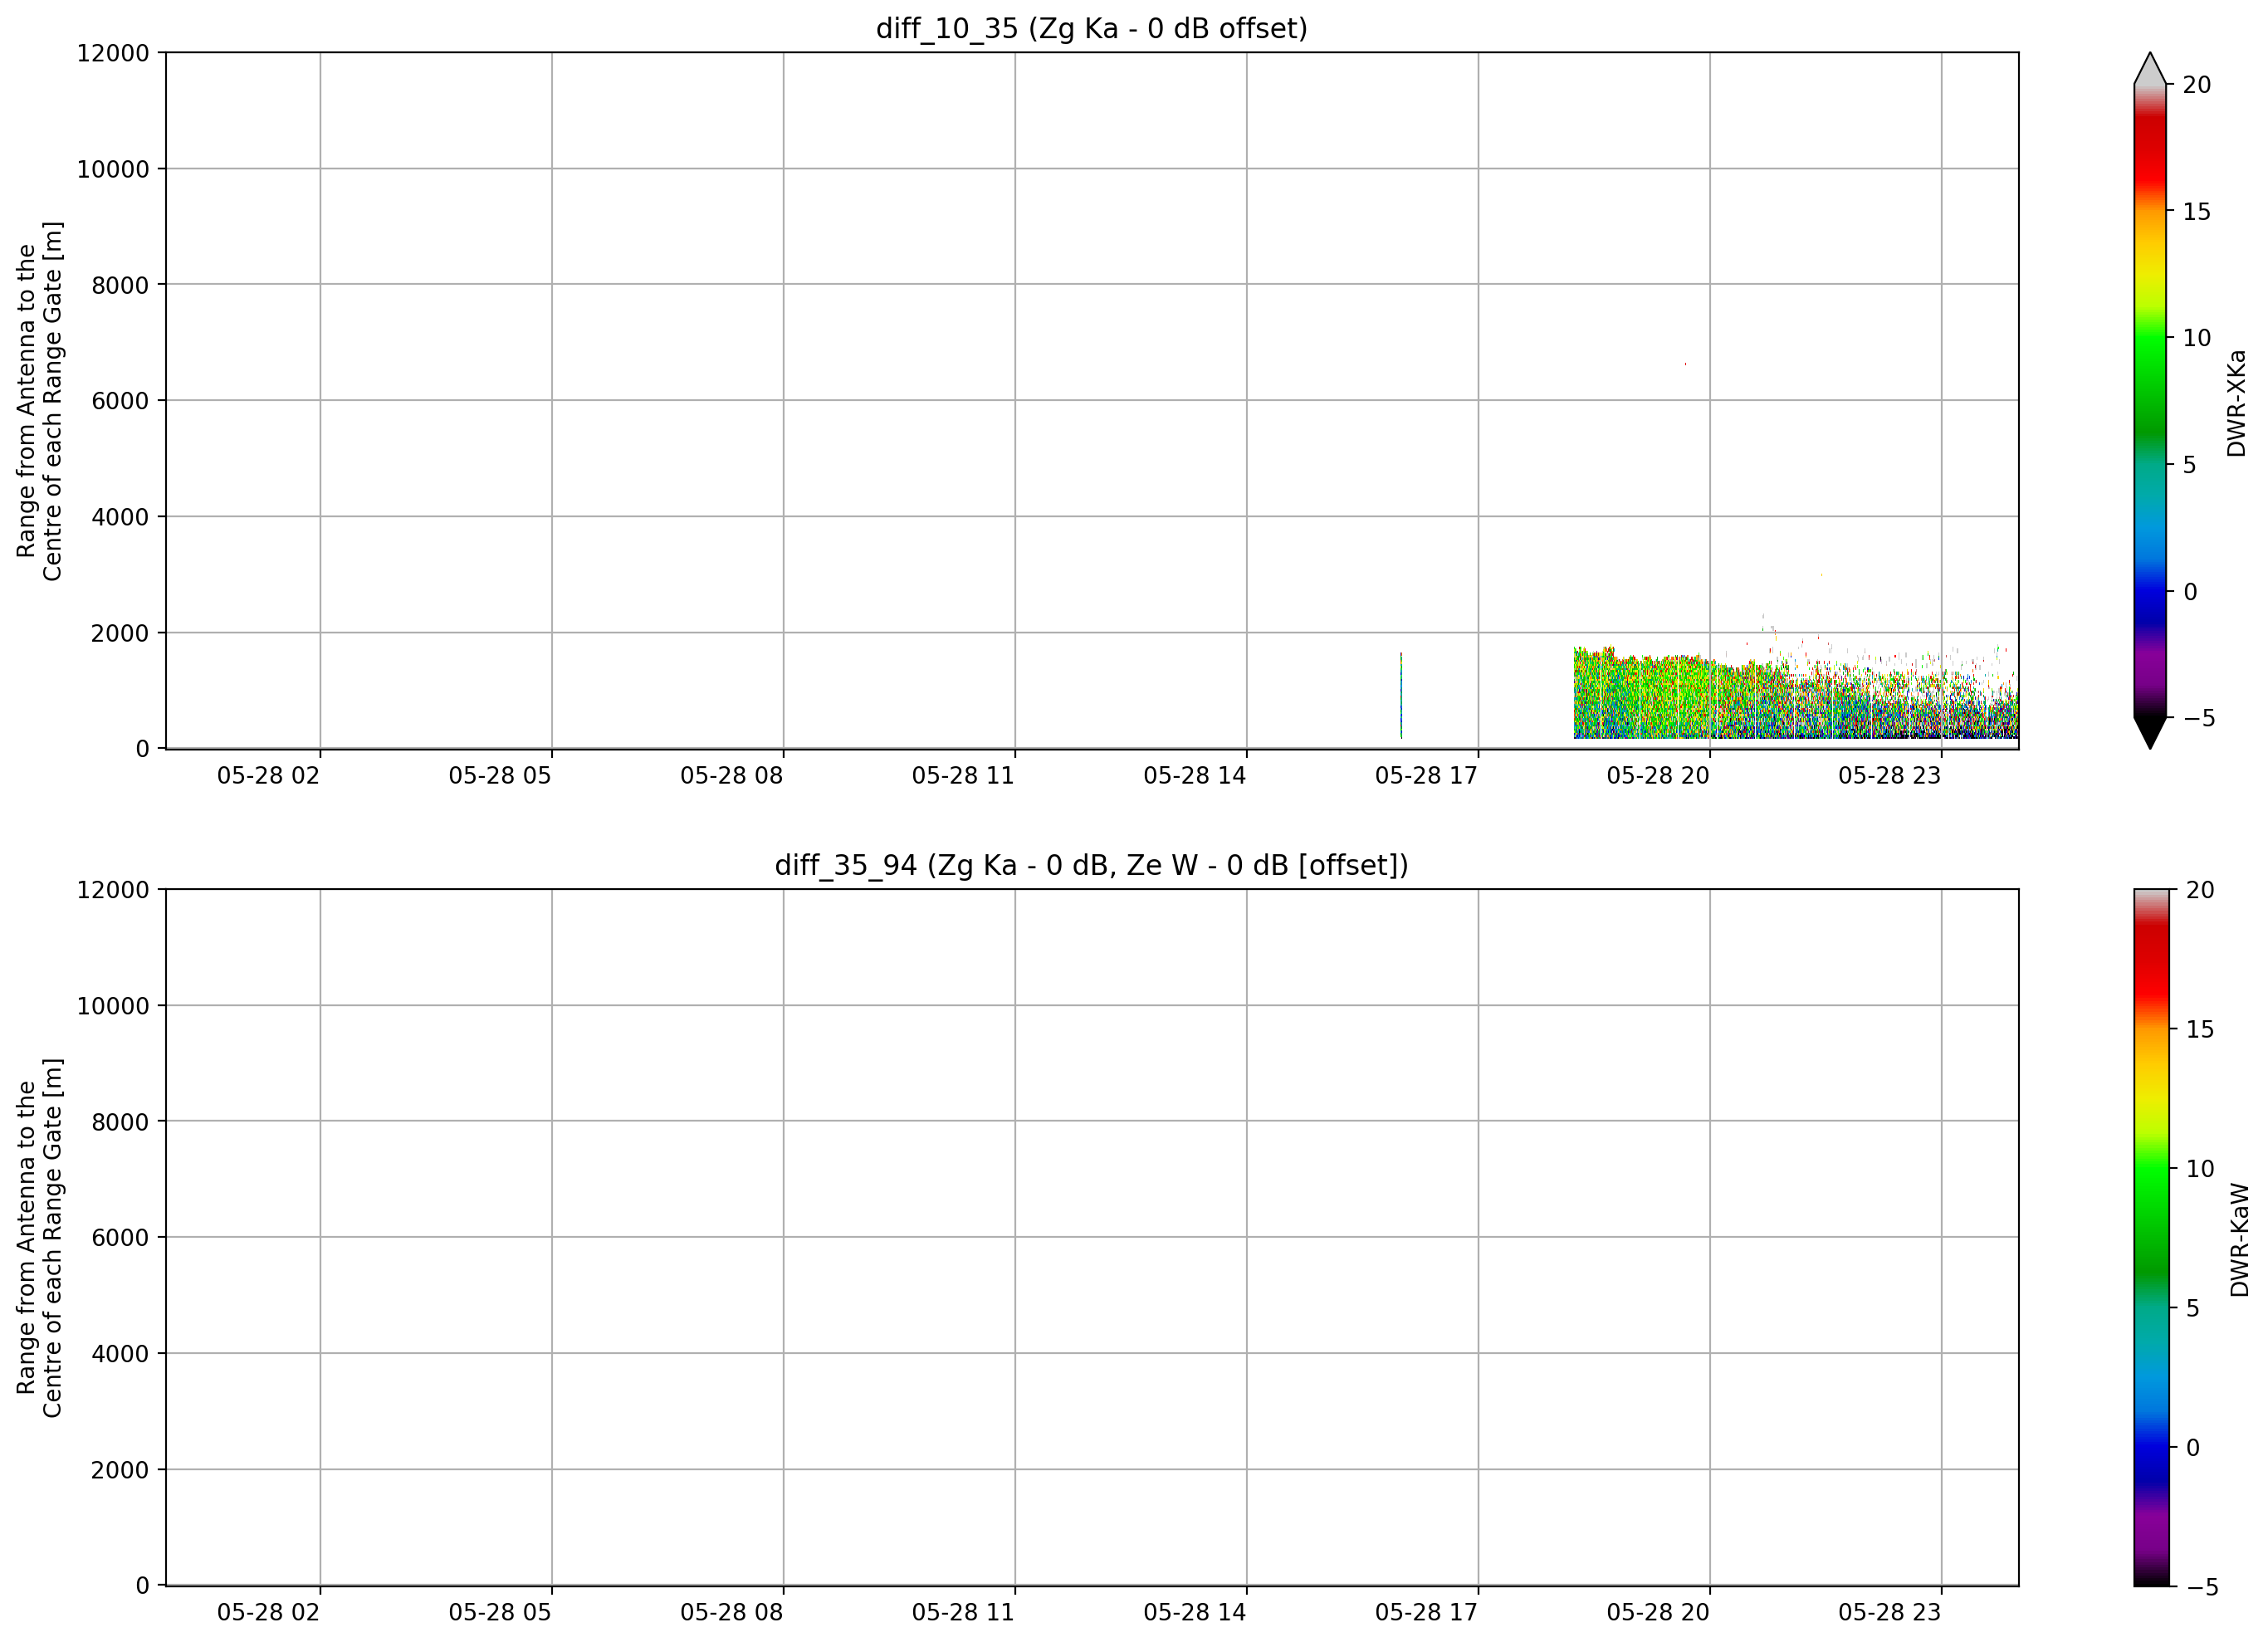Click the top colorbar's lower black arrow

(x=2149, y=732)
